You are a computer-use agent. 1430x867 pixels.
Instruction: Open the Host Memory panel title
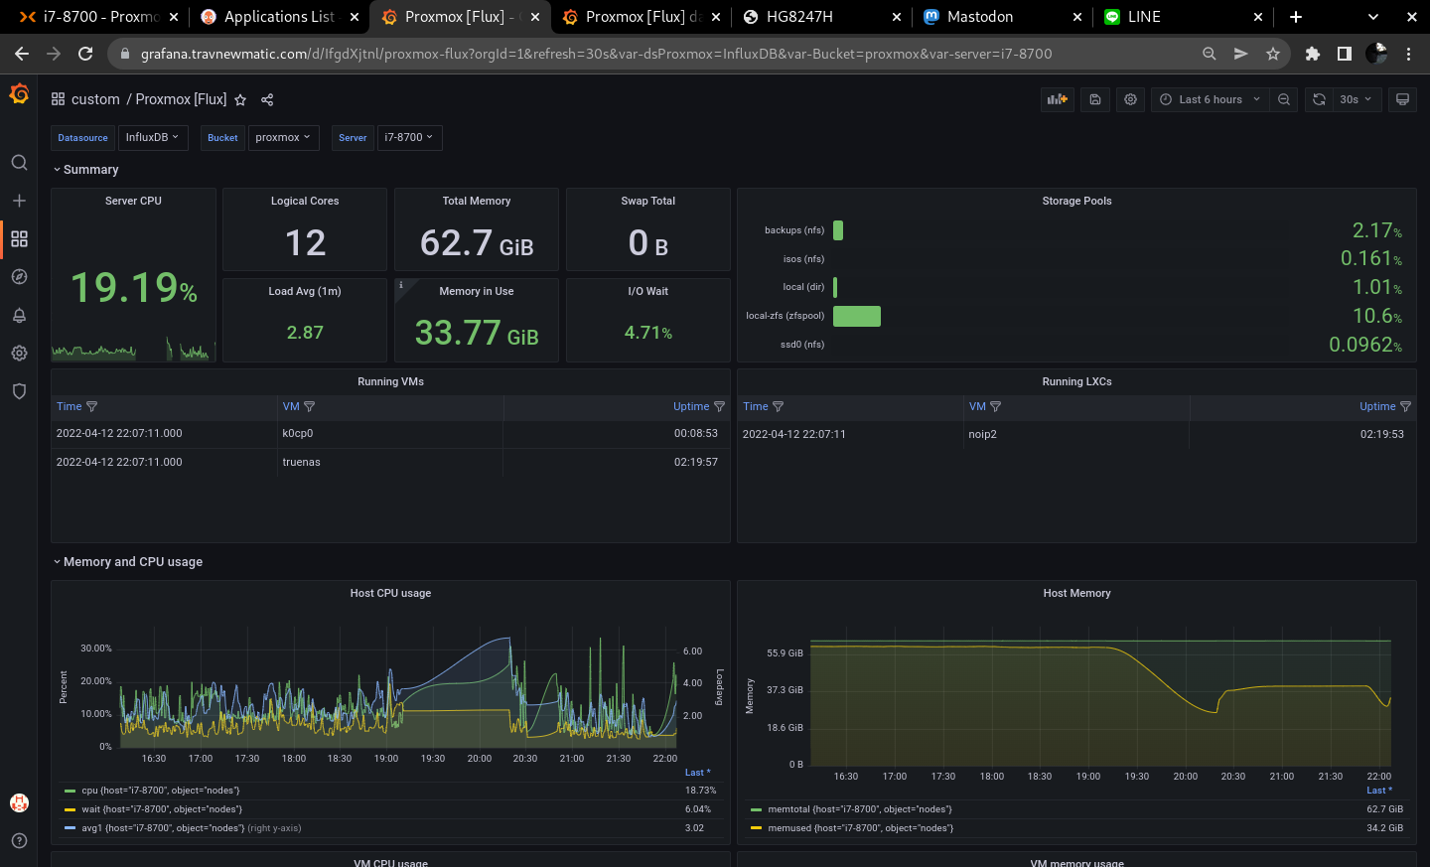pyautogui.click(x=1076, y=593)
